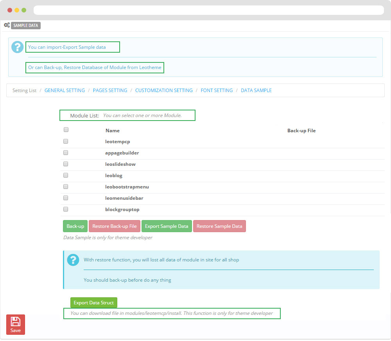391x341 pixels.
Task: Click the green Back-up button
Action: click(75, 227)
